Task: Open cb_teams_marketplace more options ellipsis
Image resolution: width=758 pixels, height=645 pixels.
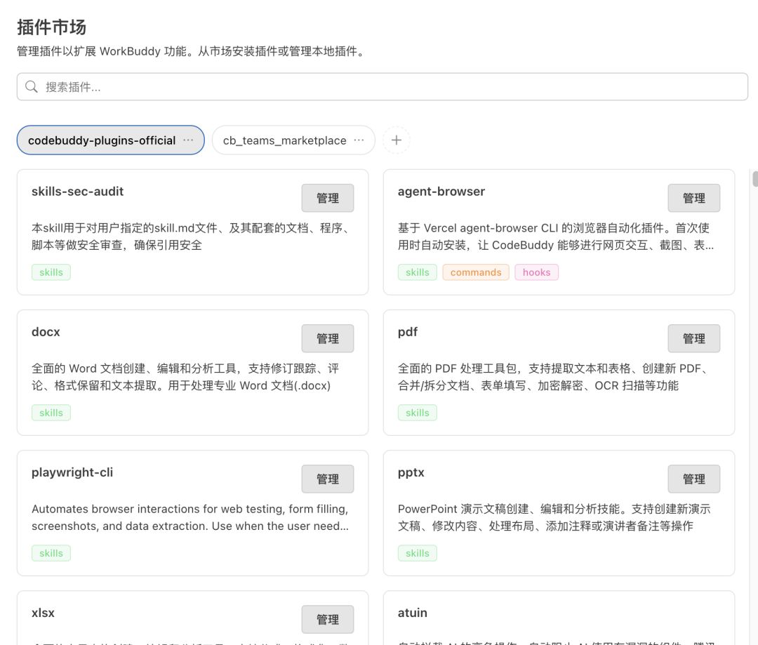Action: [x=359, y=140]
